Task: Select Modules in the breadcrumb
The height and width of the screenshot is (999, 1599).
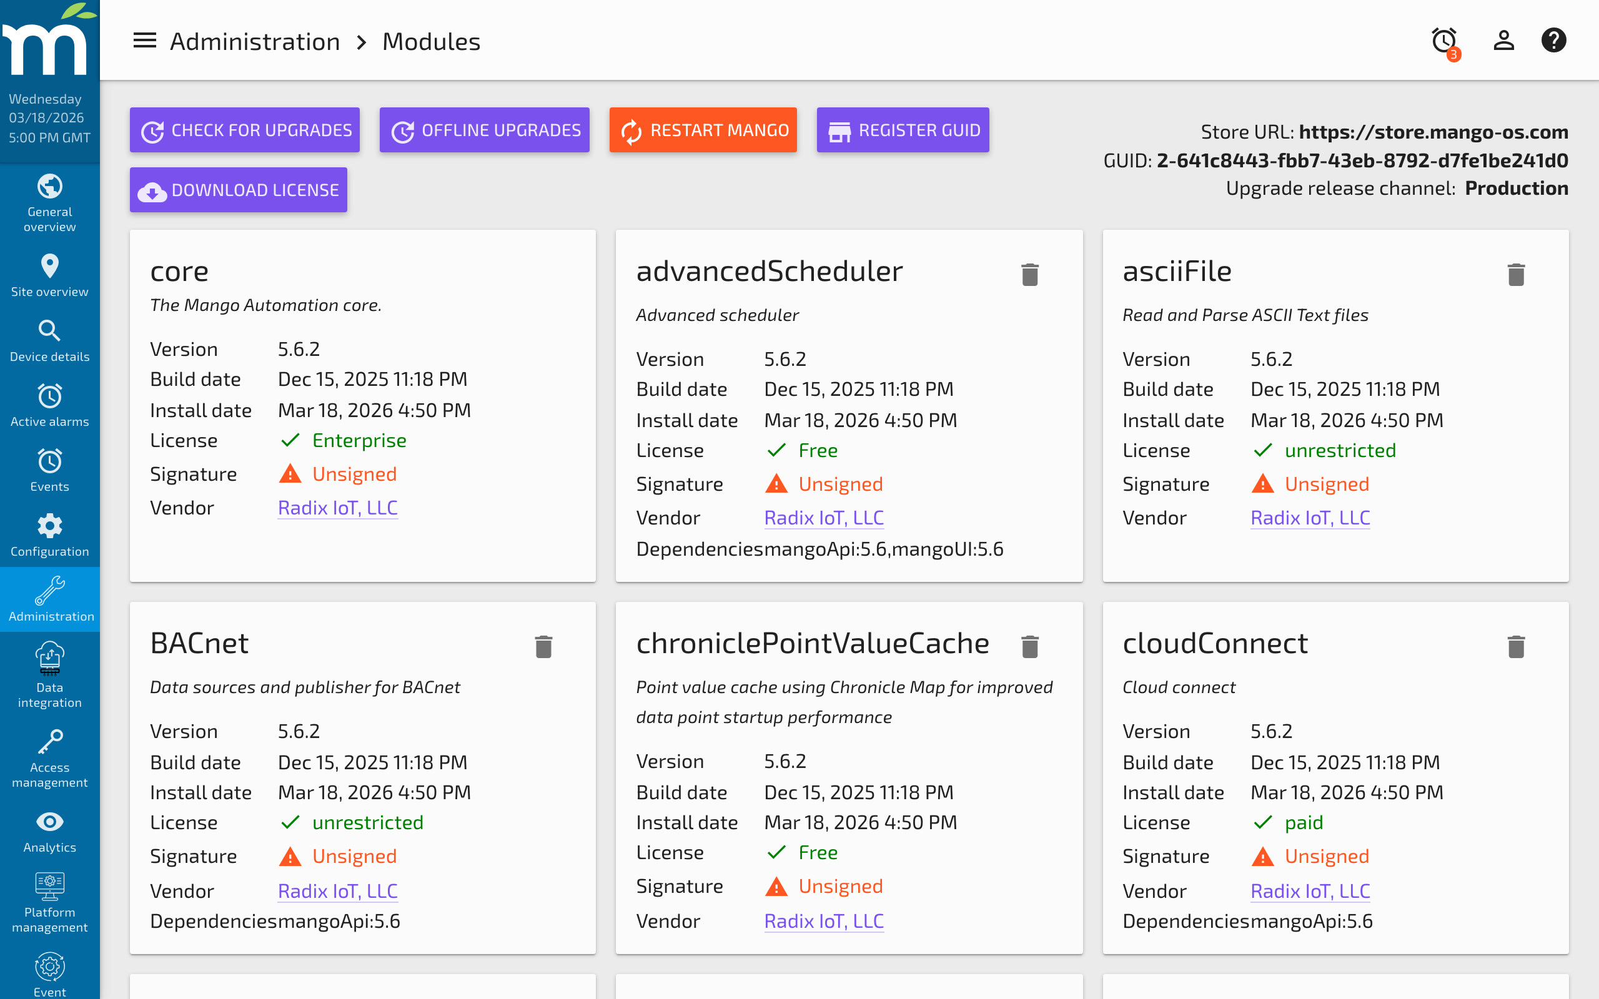Action: (x=431, y=41)
